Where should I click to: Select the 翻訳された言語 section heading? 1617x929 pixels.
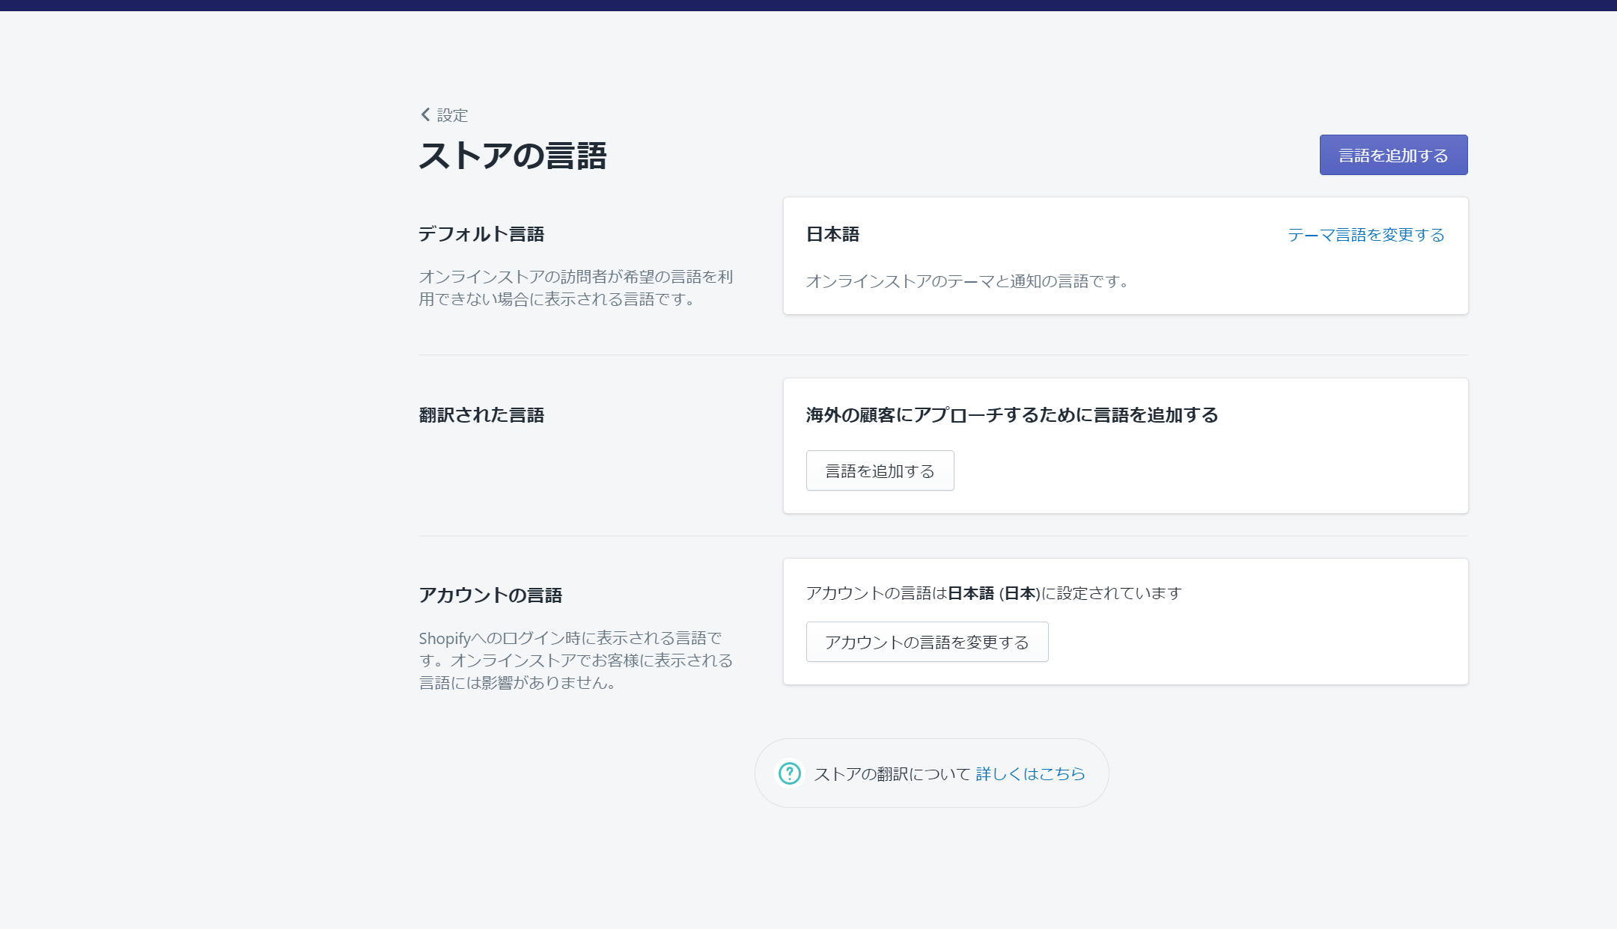481,415
